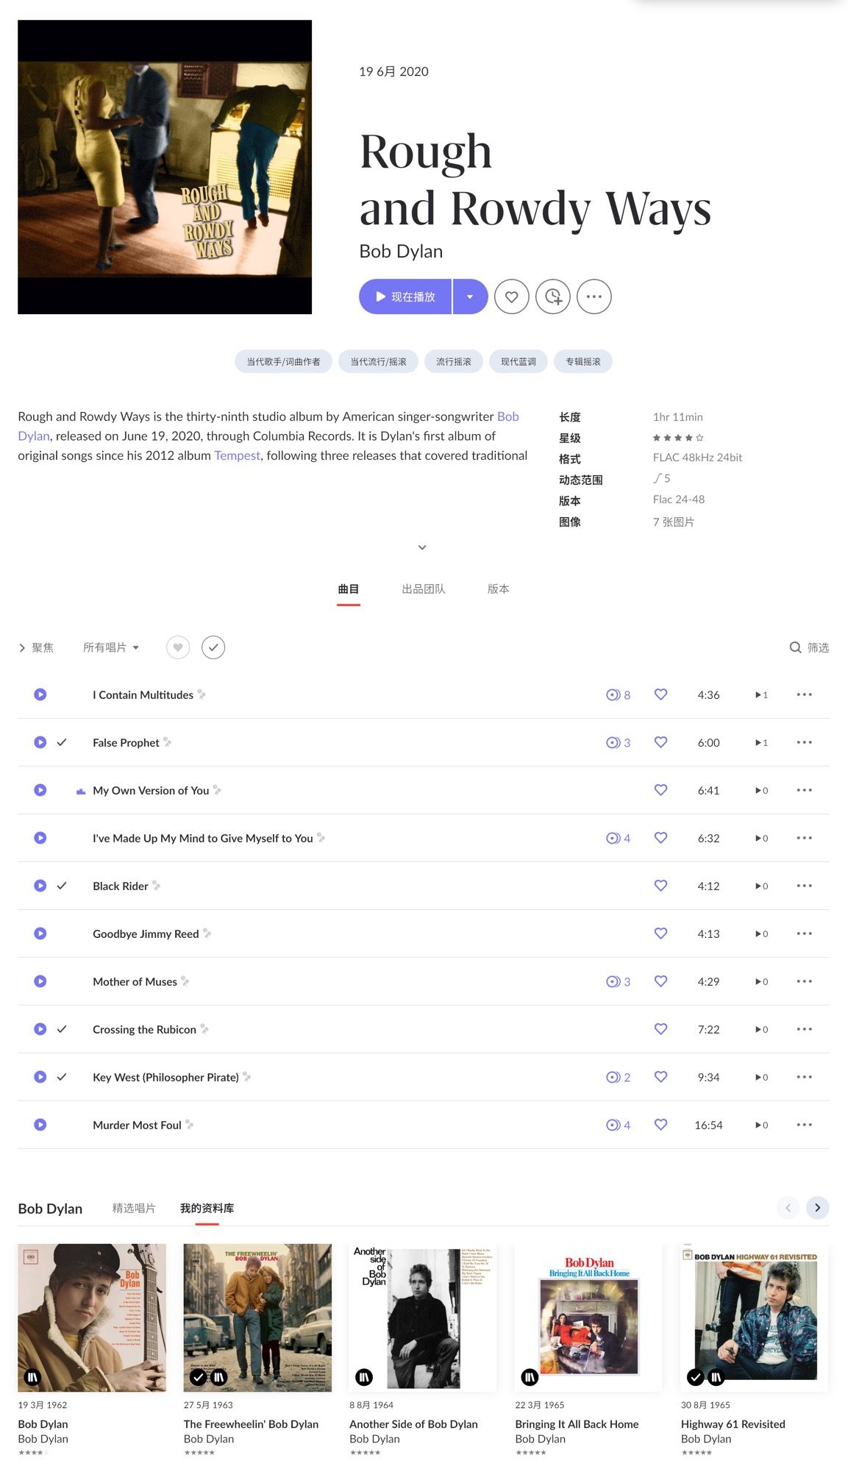Click lyrics icon next to Black Rider
Screen dimensions: 848x1483
coord(156,886)
